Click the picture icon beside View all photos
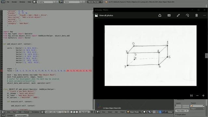 click(96, 15)
